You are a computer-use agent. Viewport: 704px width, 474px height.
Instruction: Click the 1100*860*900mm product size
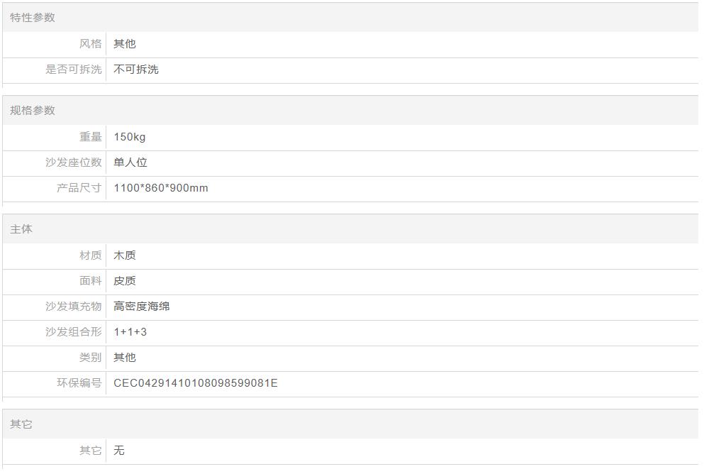click(x=161, y=188)
